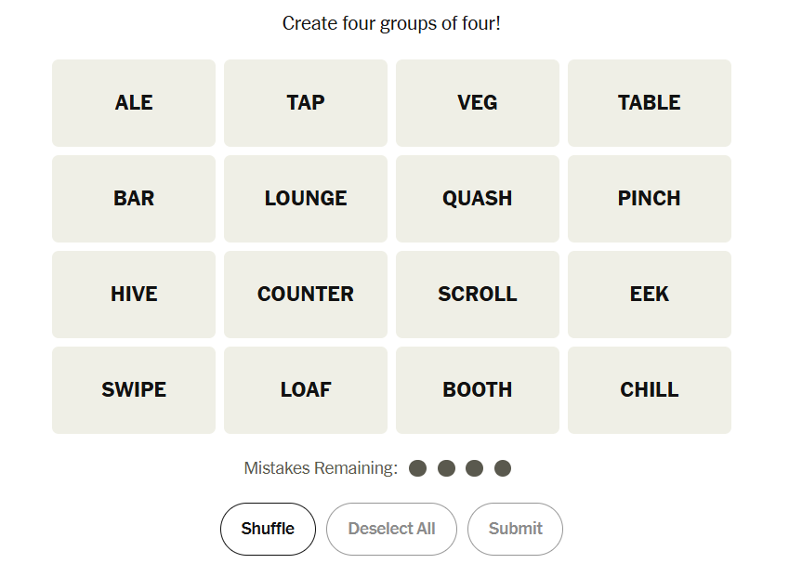Image resolution: width=789 pixels, height=577 pixels.
Task: Pick the PINCH word card
Action: [x=650, y=199]
